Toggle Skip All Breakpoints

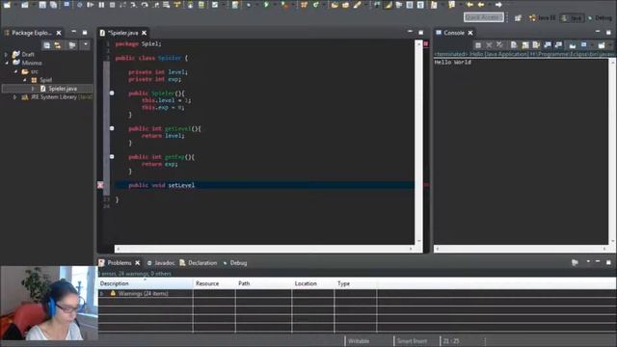point(79,5)
